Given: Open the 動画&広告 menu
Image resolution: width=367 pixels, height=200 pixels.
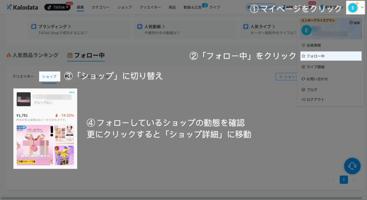Looking at the screenshot, I should pyautogui.click(x=192, y=7).
